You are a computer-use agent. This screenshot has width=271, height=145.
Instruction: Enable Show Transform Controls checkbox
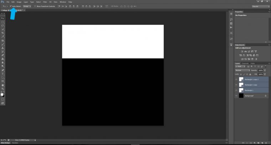tap(35, 6)
